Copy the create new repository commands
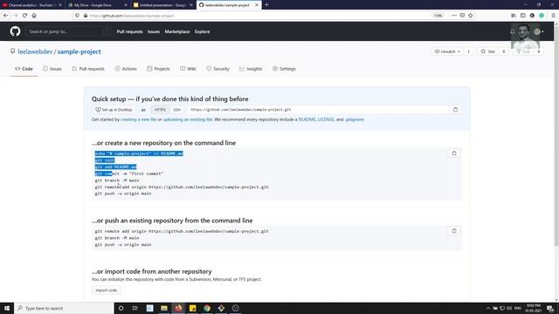 [454, 154]
